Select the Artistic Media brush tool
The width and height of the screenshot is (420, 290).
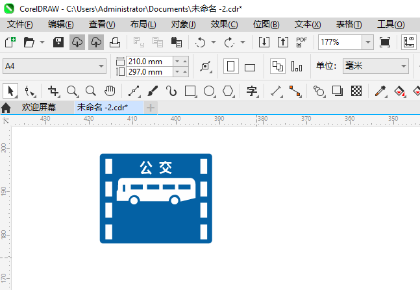point(153,91)
